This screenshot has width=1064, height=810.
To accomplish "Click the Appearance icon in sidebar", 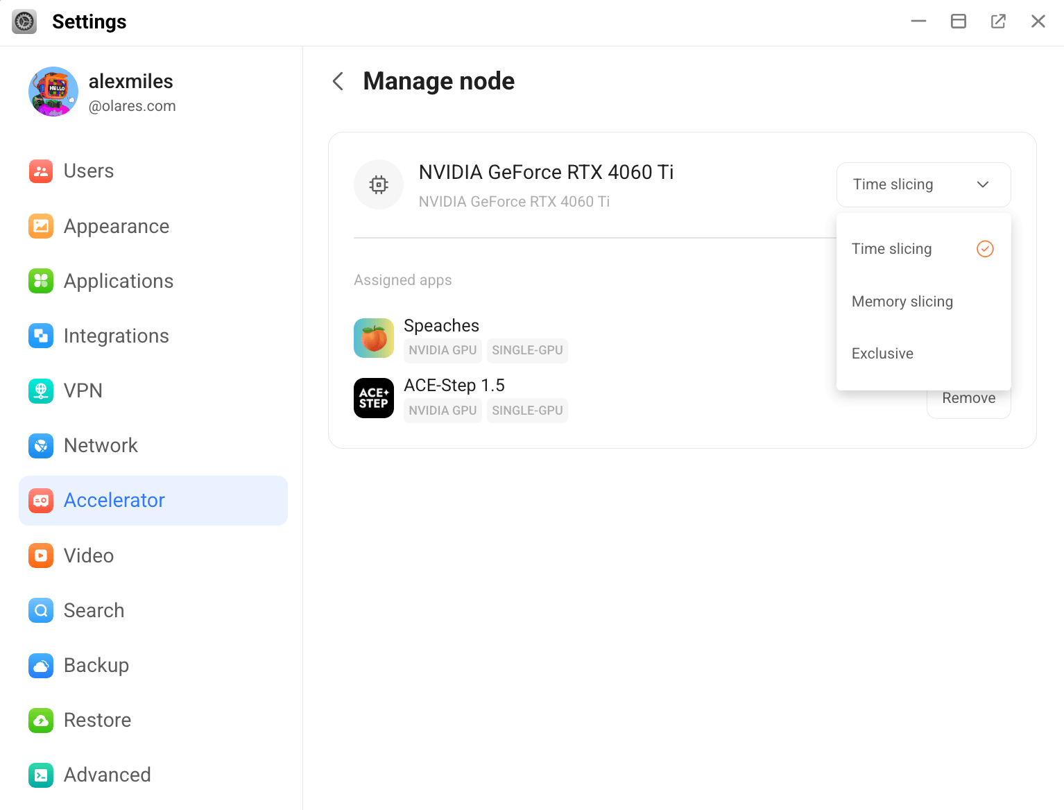I will click(x=41, y=226).
